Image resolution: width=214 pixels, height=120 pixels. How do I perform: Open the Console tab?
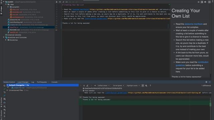[x=55, y=82]
